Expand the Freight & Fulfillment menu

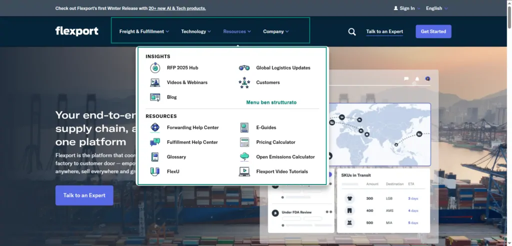144,31
